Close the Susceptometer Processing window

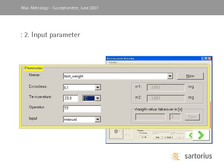(210, 58)
